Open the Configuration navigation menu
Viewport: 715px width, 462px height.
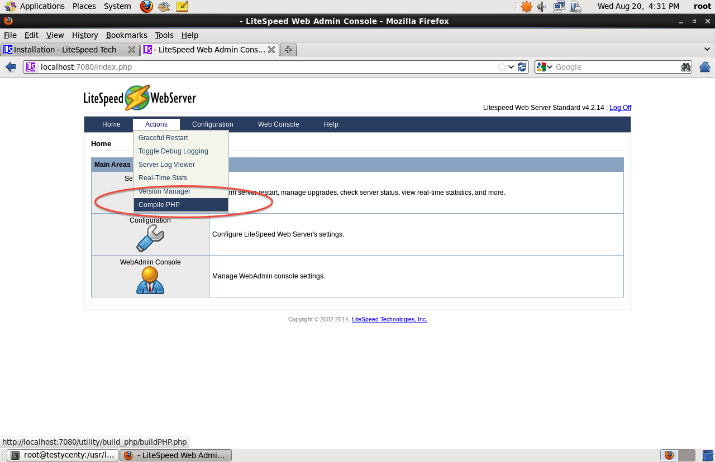[x=213, y=124]
